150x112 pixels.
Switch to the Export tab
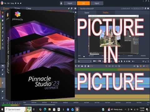coord(97,3)
